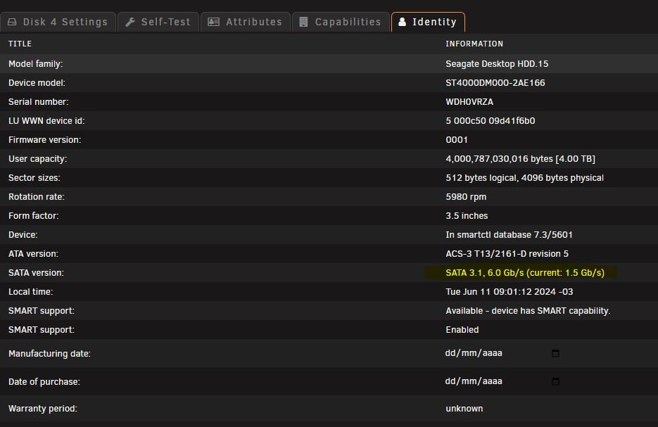Click the 'Warranty period:' label
This screenshot has height=427, width=658.
point(43,409)
